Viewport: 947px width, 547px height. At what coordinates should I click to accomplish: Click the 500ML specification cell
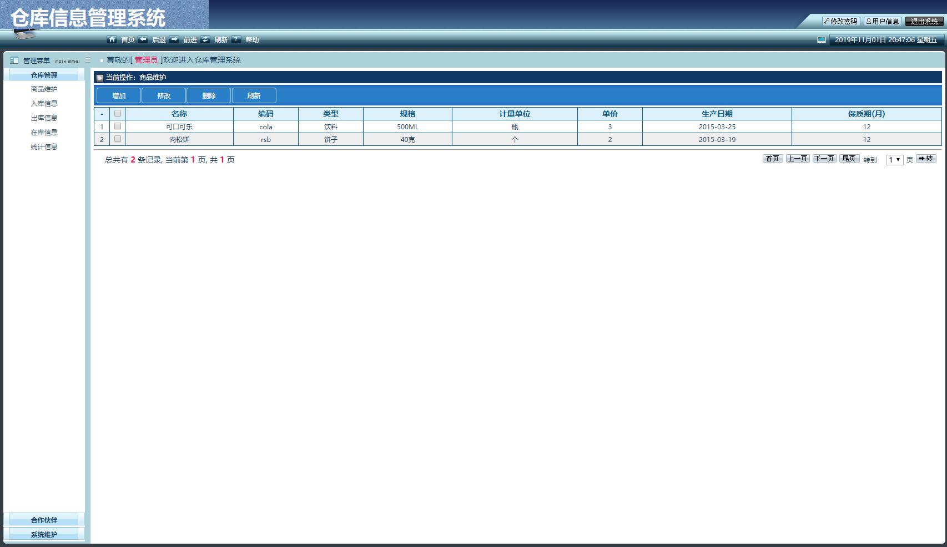407,126
